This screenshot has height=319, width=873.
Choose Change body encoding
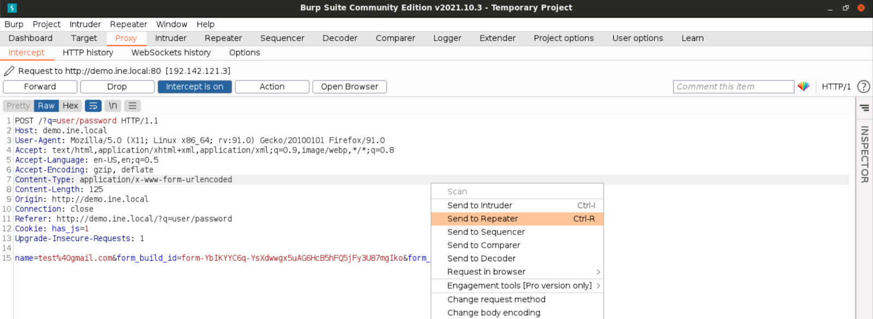coord(517,312)
